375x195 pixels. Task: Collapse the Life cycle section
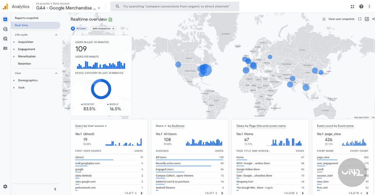point(56,35)
